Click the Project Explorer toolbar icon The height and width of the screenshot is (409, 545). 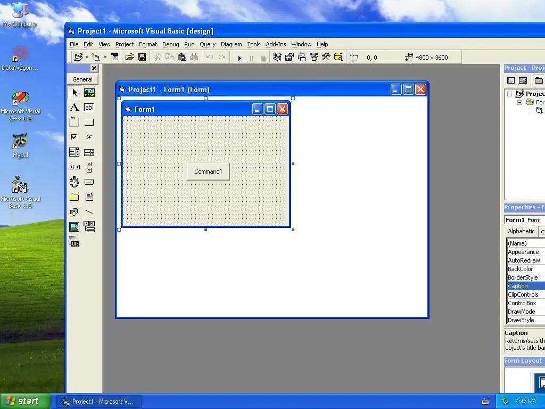[x=277, y=57]
